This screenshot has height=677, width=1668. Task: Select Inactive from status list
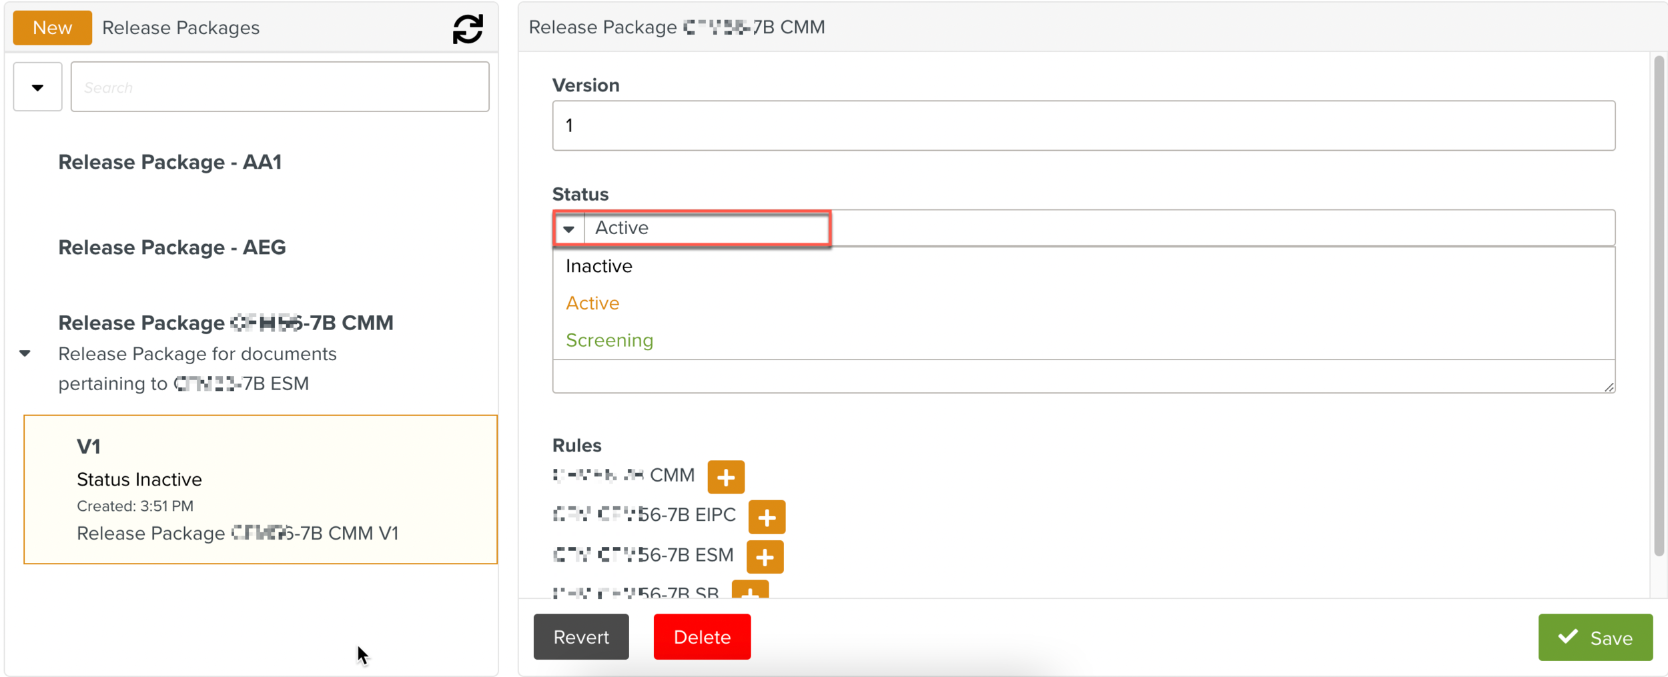click(x=598, y=266)
